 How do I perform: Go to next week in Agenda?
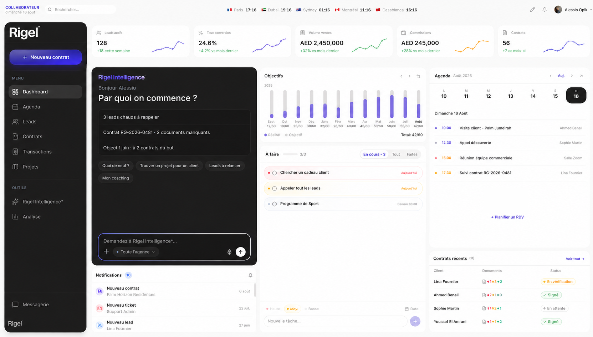coord(572,76)
